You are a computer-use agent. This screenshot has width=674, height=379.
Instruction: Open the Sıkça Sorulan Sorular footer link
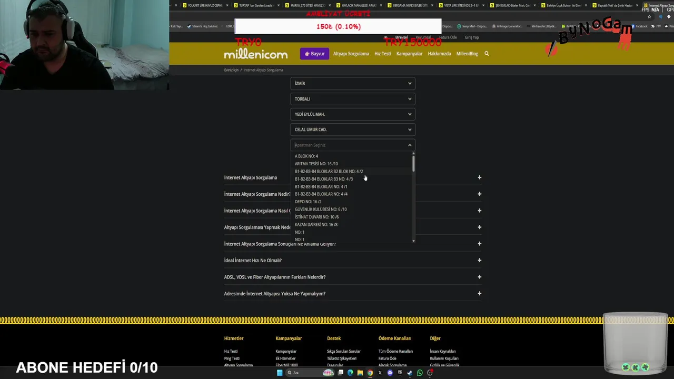tap(344, 351)
